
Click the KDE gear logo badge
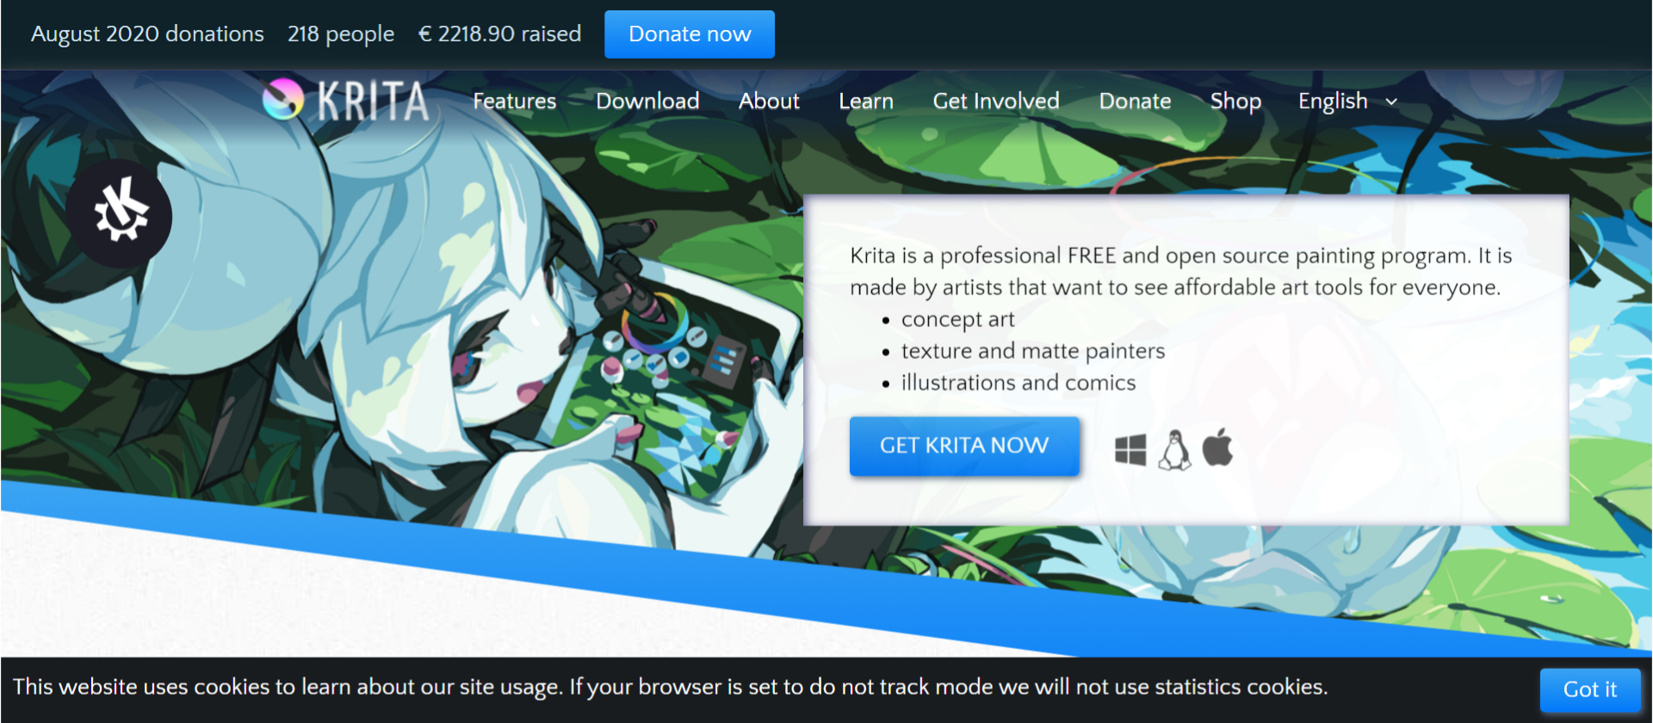click(x=120, y=213)
